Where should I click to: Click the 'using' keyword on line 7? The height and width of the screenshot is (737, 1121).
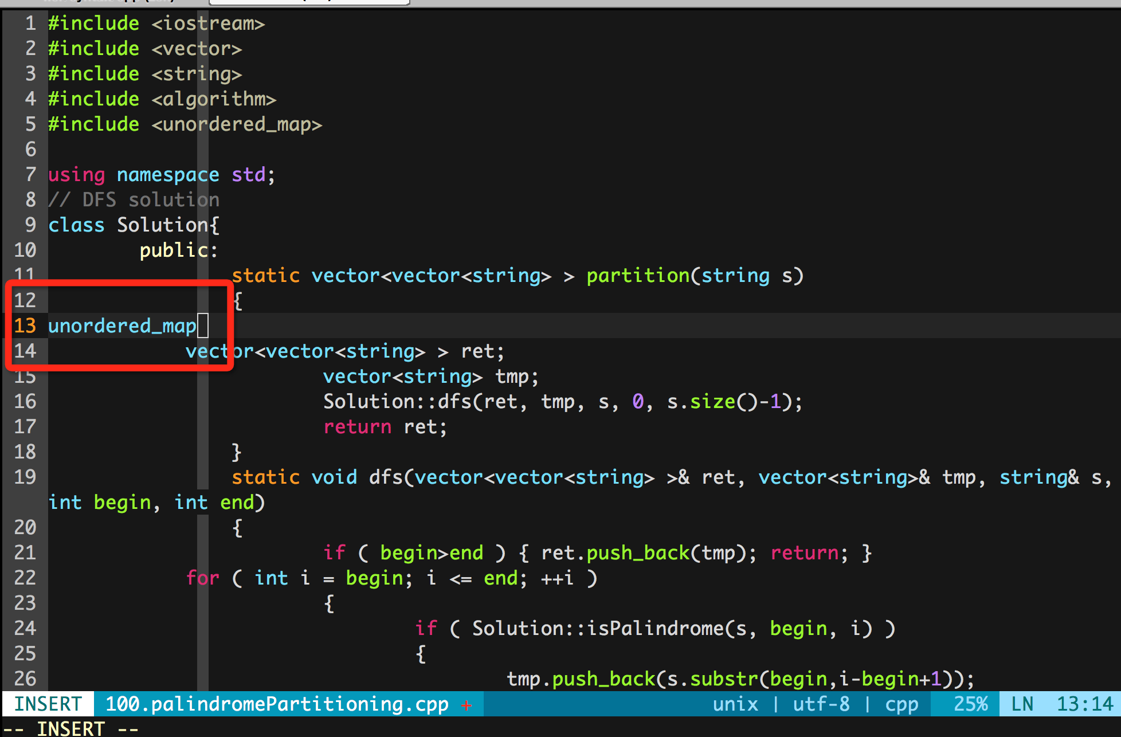point(76,175)
